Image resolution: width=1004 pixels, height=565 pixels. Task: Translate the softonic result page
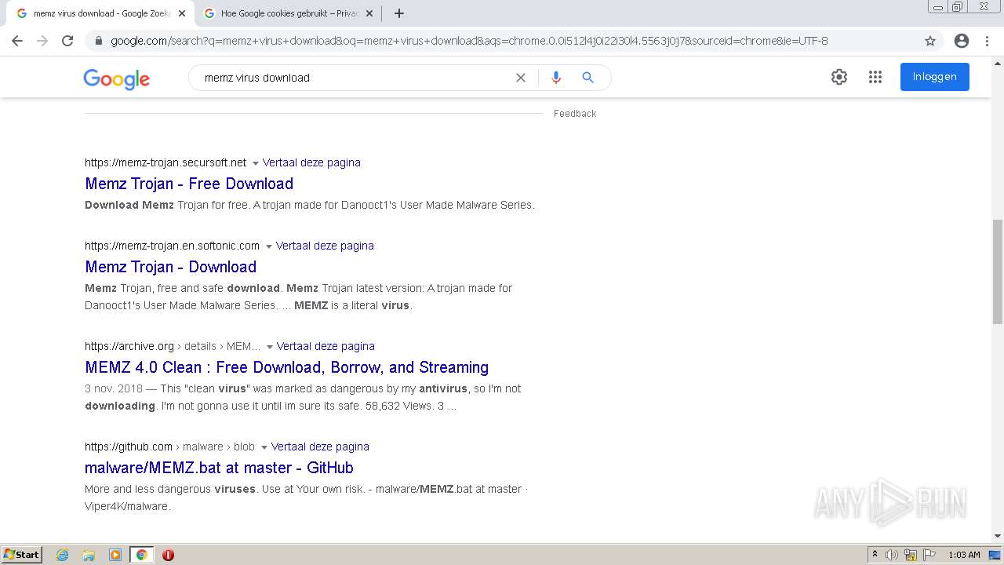[325, 246]
